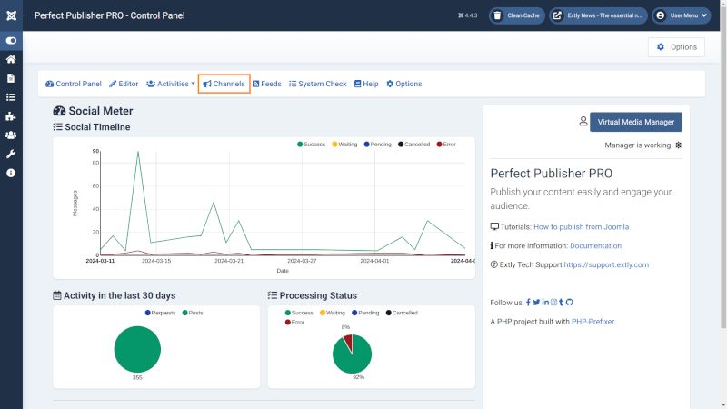This screenshot has width=727, height=409.
Task: Click the Joomla logo icon
Action: (11, 15)
